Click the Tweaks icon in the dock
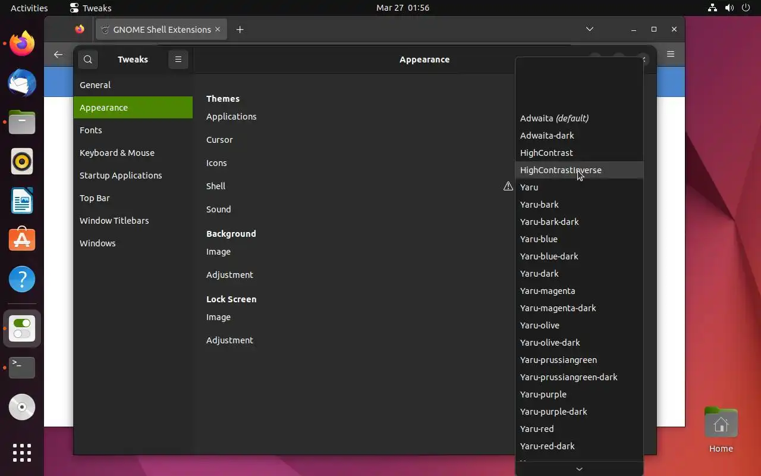The height and width of the screenshot is (476, 761). [x=22, y=328]
